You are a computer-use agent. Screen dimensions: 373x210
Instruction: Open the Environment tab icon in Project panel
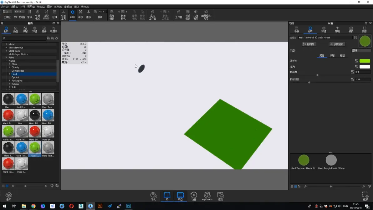(x=324, y=29)
